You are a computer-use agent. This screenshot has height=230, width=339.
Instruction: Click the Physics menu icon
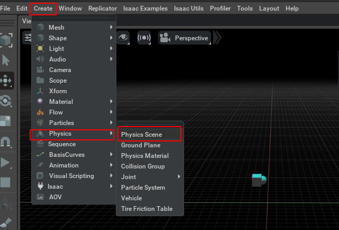(40, 134)
